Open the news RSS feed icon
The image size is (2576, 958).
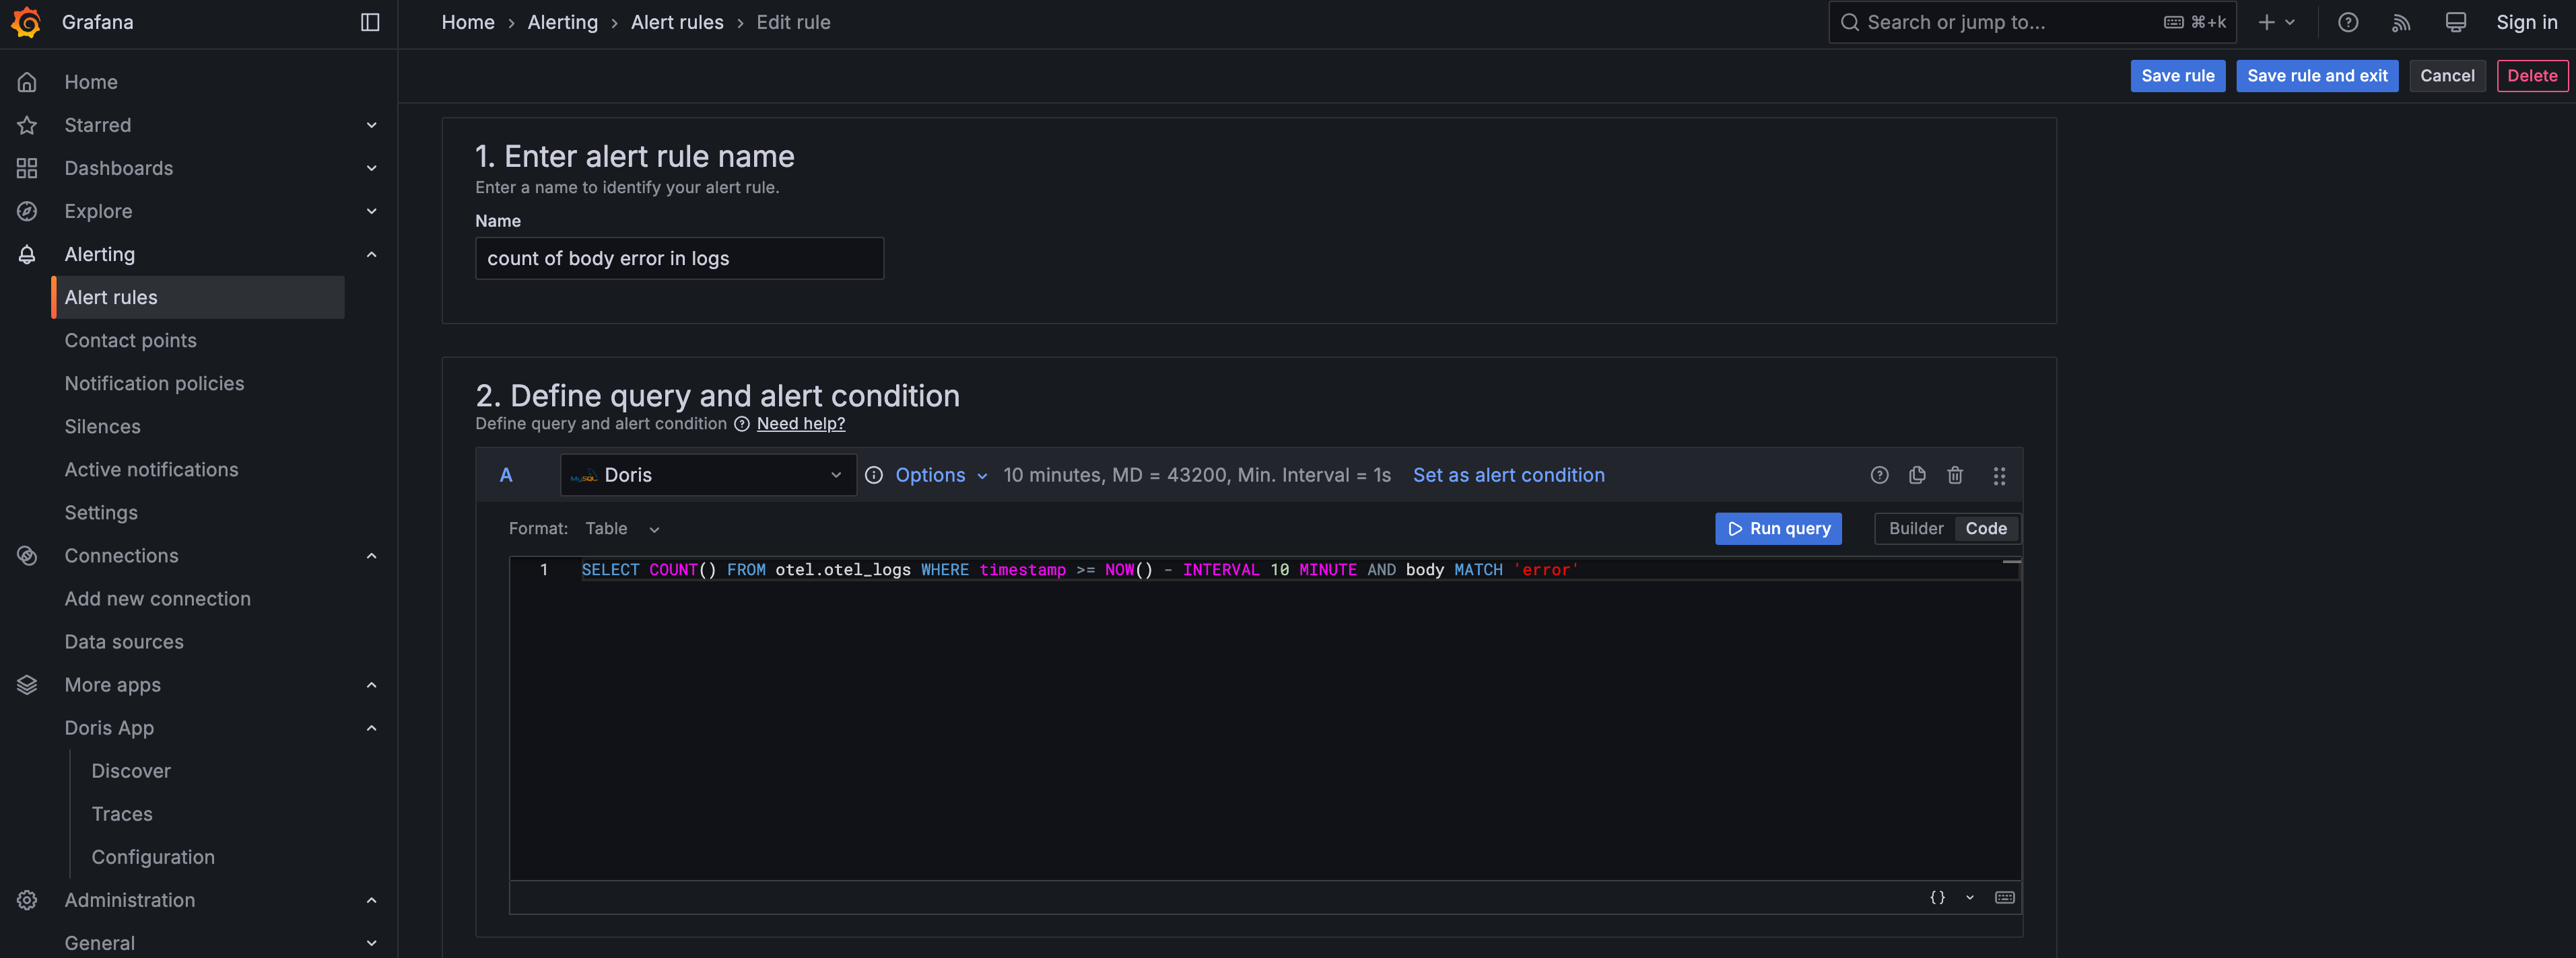pos(2401,22)
